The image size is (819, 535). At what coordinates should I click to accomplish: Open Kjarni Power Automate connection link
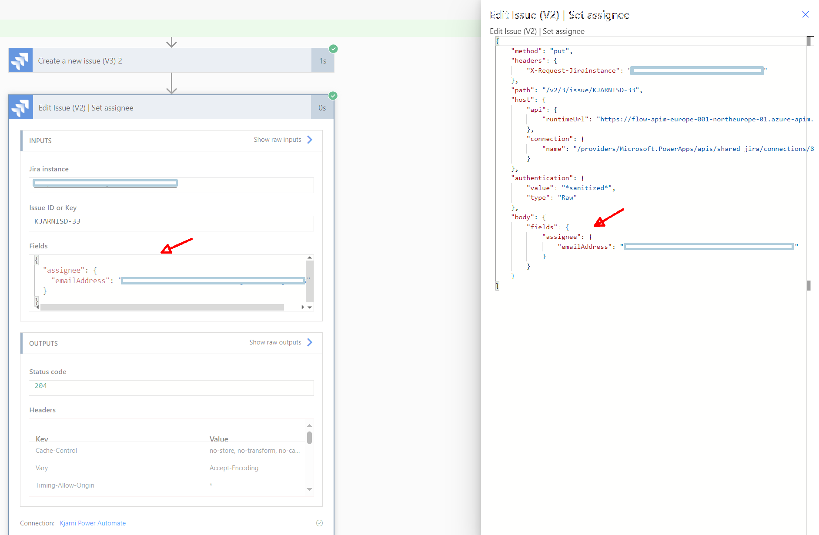(x=93, y=523)
